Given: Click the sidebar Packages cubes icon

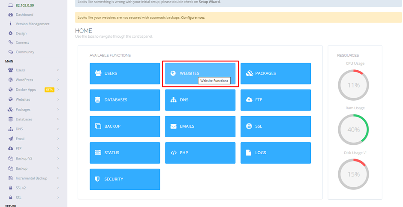Looking at the screenshot, I should pos(11,109).
